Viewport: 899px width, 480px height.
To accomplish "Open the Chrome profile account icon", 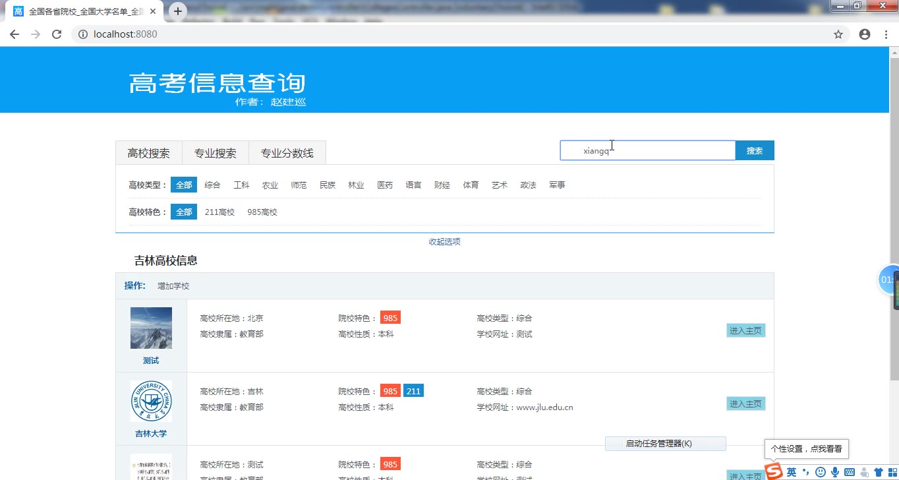I will [865, 34].
